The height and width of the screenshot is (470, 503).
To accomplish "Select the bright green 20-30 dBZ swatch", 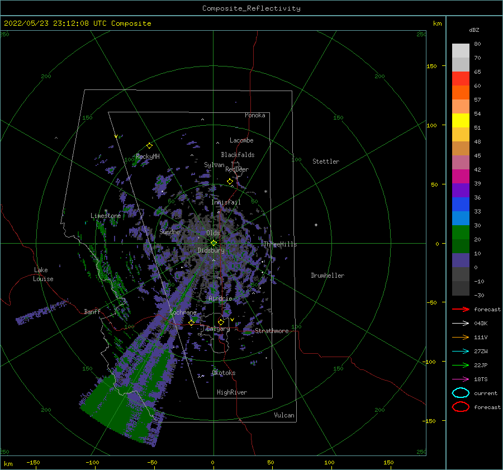I will (461, 232).
